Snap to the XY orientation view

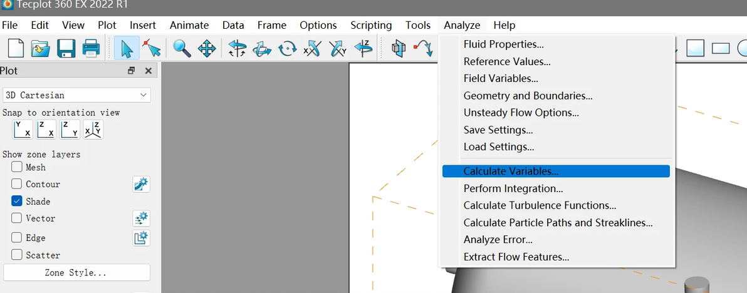point(23,130)
